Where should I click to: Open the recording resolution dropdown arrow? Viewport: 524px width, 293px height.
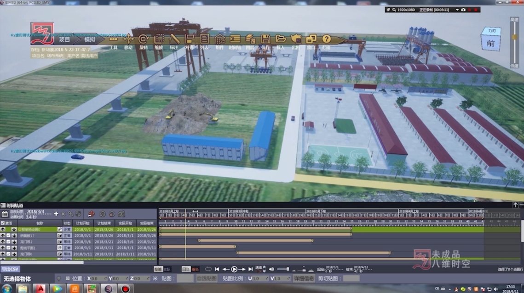coord(457,10)
